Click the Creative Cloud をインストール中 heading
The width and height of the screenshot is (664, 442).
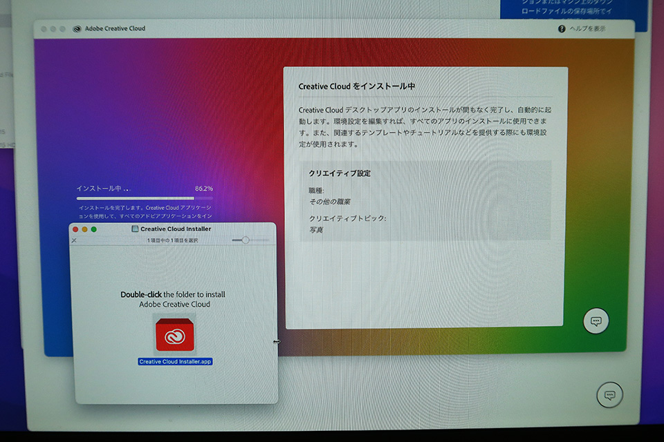point(357,86)
